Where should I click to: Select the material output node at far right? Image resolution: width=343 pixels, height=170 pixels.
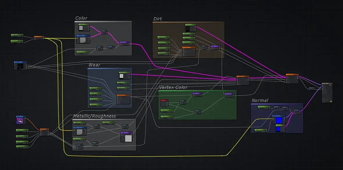click(x=327, y=92)
